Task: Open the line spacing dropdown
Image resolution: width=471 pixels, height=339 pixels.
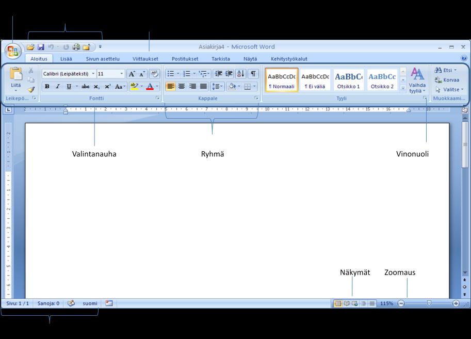Action: click(217, 87)
